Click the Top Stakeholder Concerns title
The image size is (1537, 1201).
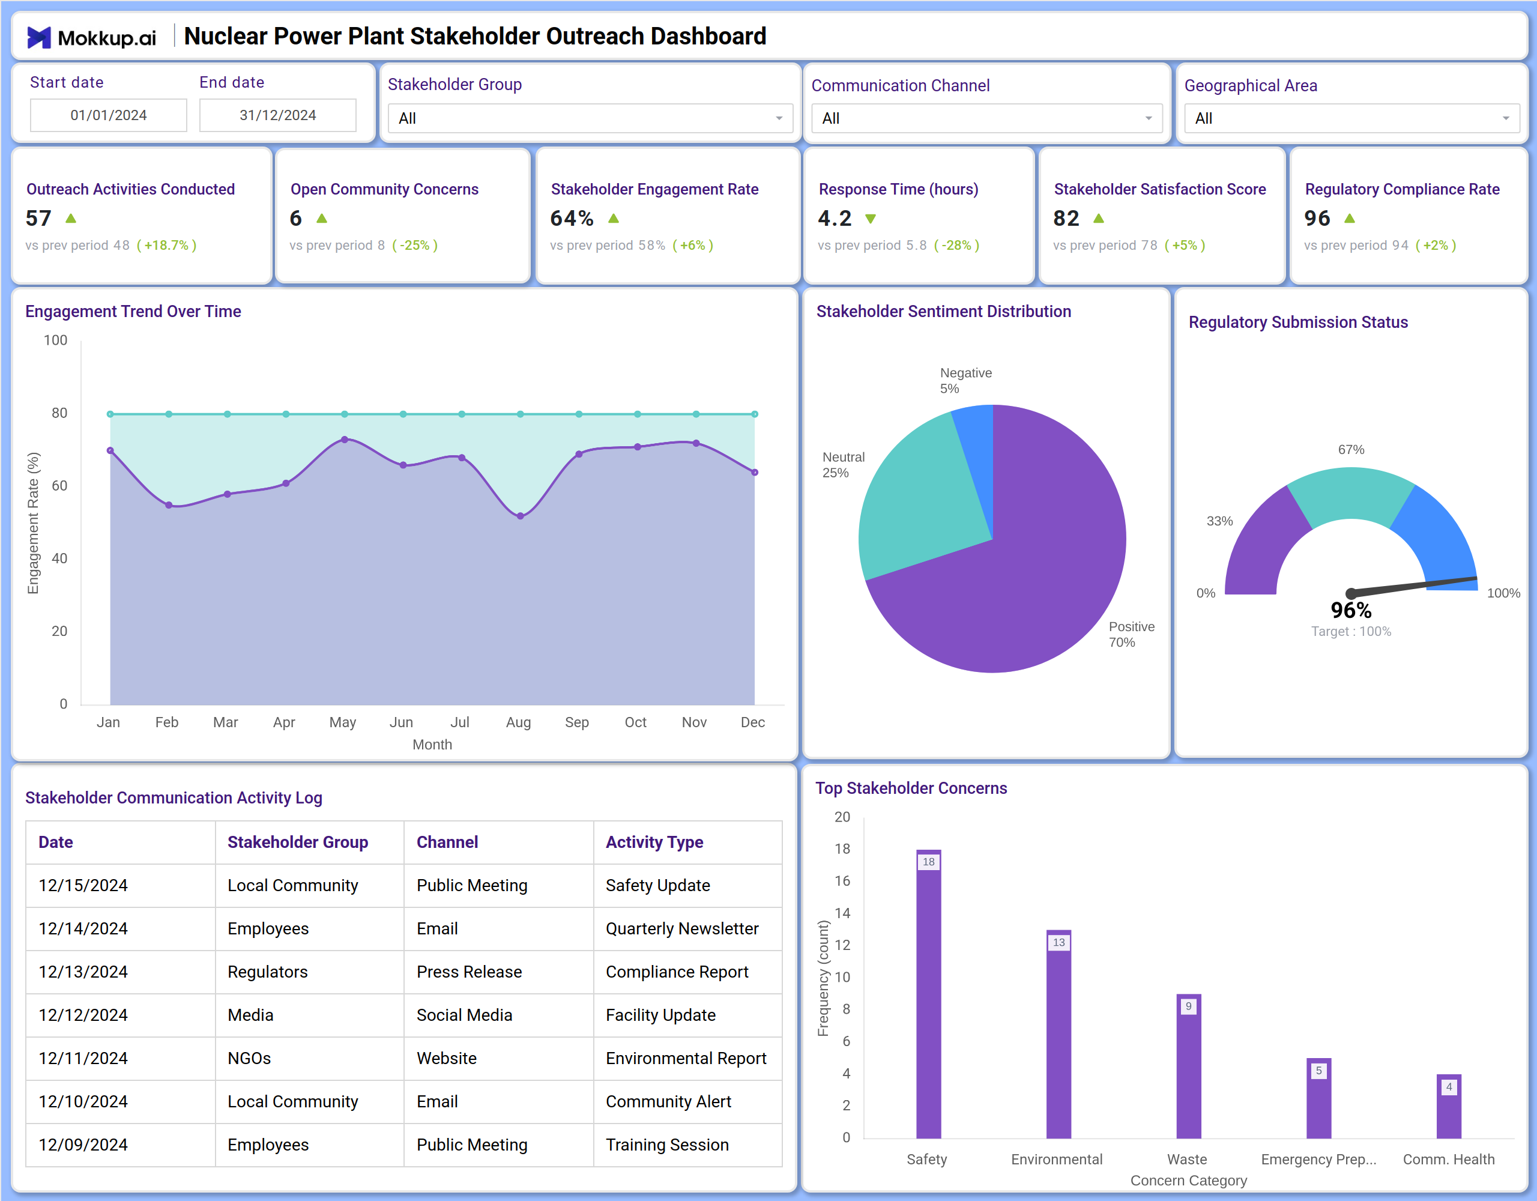point(911,788)
